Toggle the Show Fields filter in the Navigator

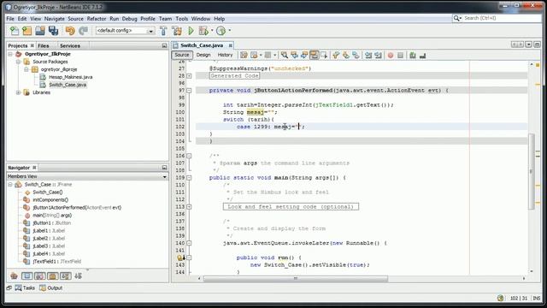coord(26,275)
